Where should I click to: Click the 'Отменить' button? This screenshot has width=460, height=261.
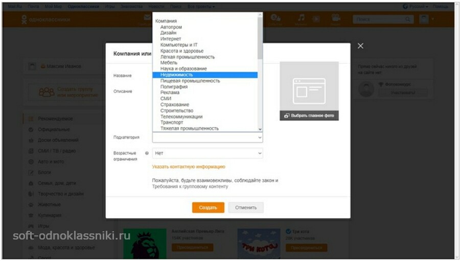point(246,207)
